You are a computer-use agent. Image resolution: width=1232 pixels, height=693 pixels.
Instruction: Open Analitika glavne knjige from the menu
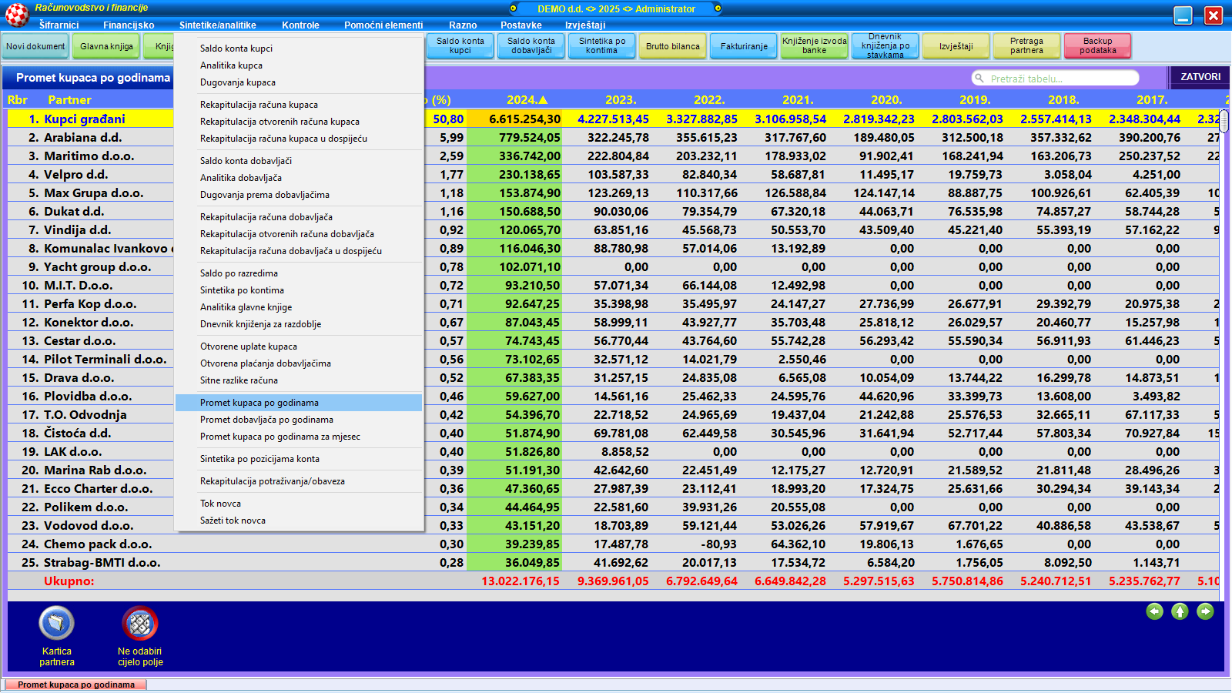pyautogui.click(x=246, y=307)
